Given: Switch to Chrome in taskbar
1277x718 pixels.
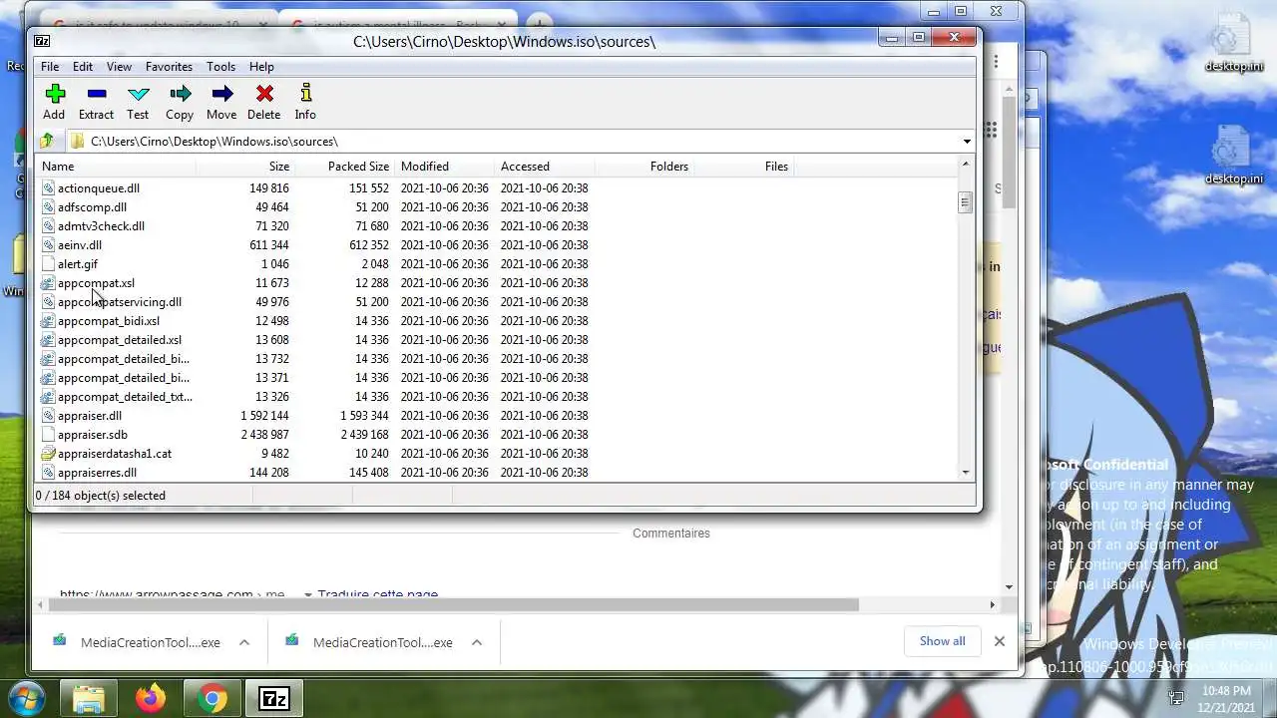Looking at the screenshot, I should [212, 699].
